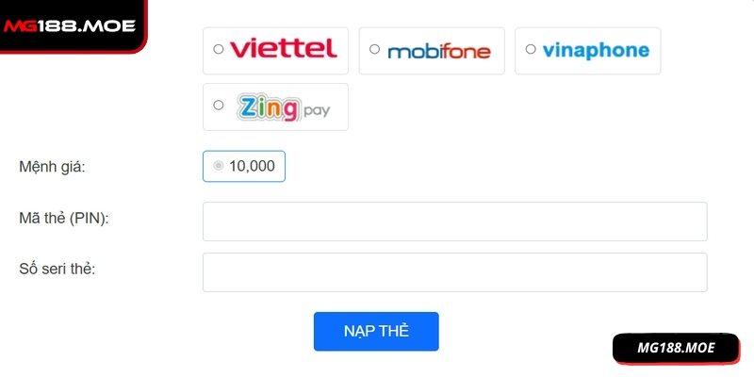The height and width of the screenshot is (377, 754).
Task: Choose the Mobifone radio button
Action: coord(374,49)
